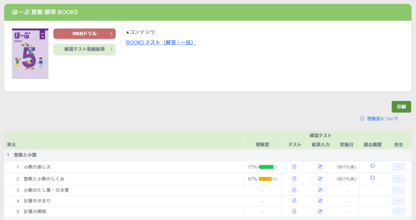Screen dimensions: 416x220
Task: Click result entry edit icon for 計算の関係
Action: click(x=320, y=211)
